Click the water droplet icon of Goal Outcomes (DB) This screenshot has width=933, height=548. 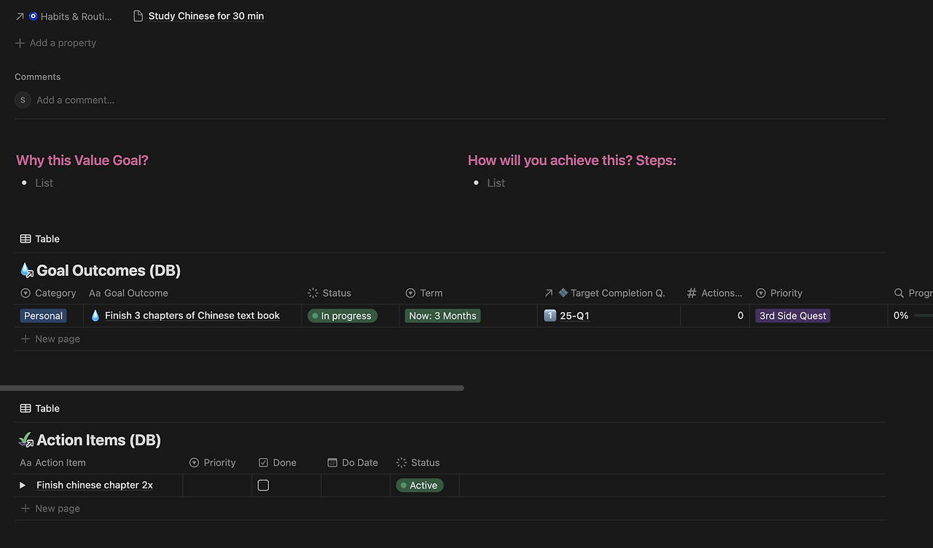tap(26, 269)
